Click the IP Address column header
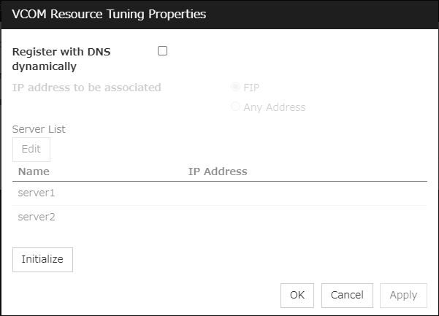The height and width of the screenshot is (316, 439). 218,172
